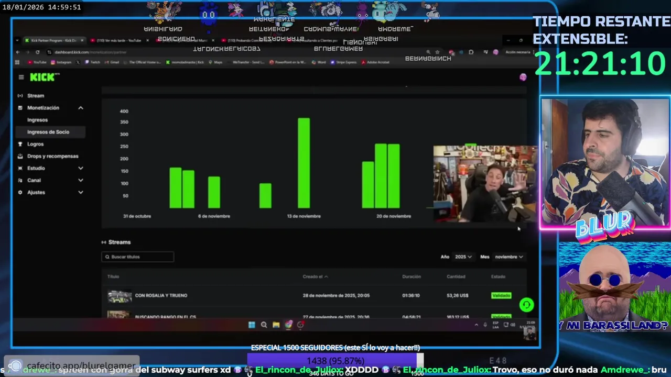This screenshot has height=377, width=671.
Task: Open the Kick hamburger menu icon
Action: click(21, 77)
